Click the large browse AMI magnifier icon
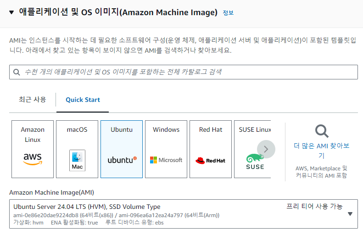 tap(322, 131)
